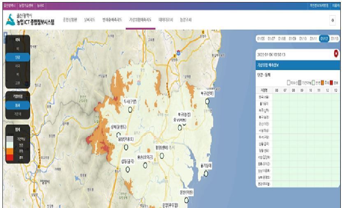The height and width of the screenshot is (208, 342).
Task: Click the red 경보 legend swatch
Action: pos(9,157)
